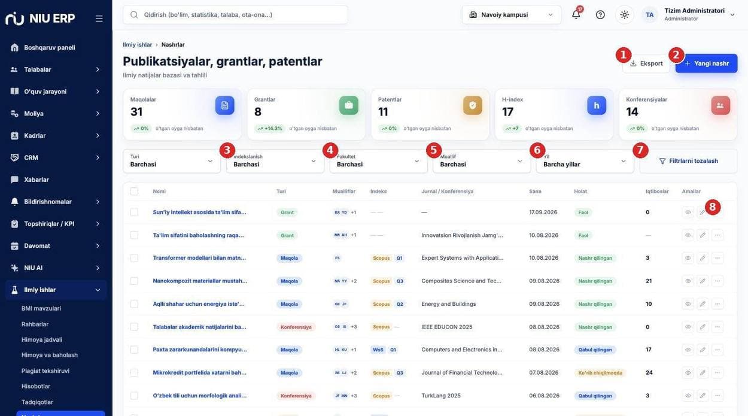Click Filtrlarni tozalash to clear filters
This screenshot has height=416, width=748.
pyautogui.click(x=688, y=161)
